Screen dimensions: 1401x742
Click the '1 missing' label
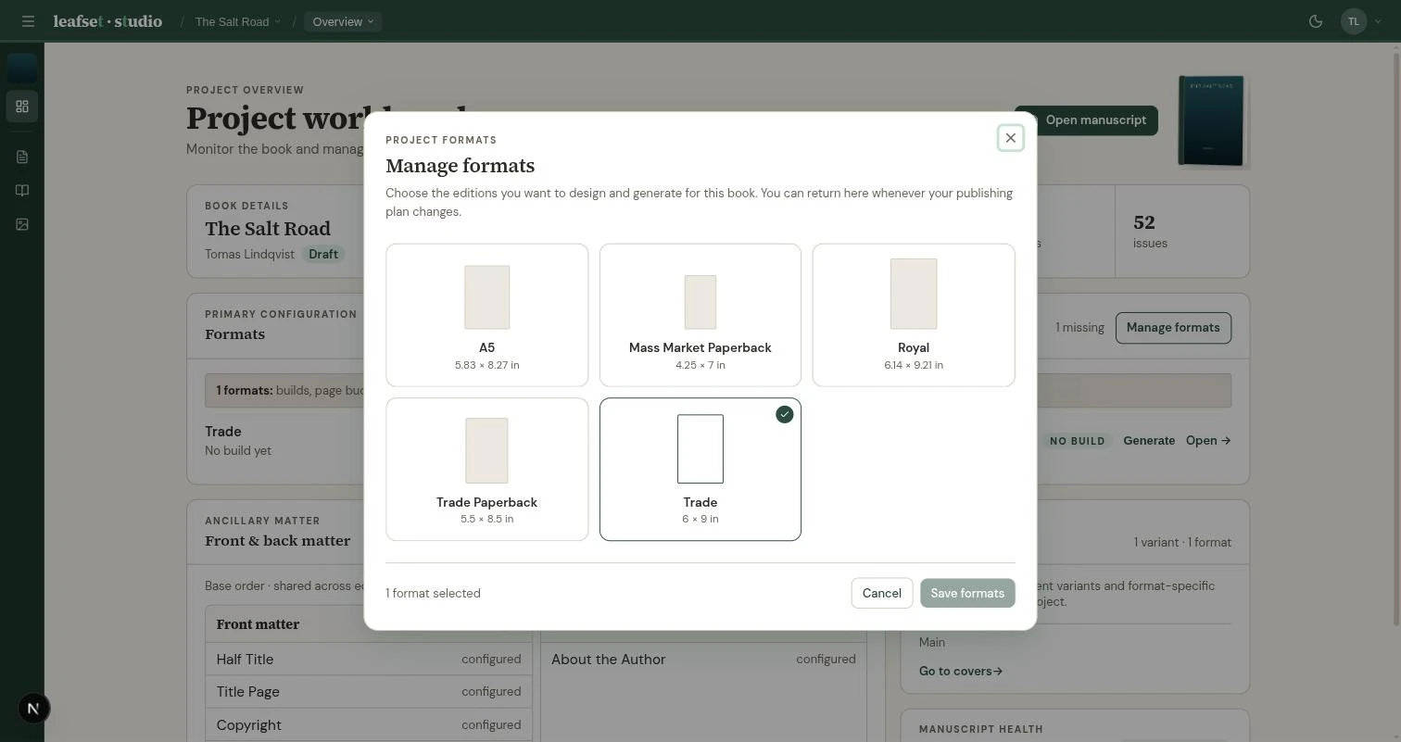click(1079, 328)
